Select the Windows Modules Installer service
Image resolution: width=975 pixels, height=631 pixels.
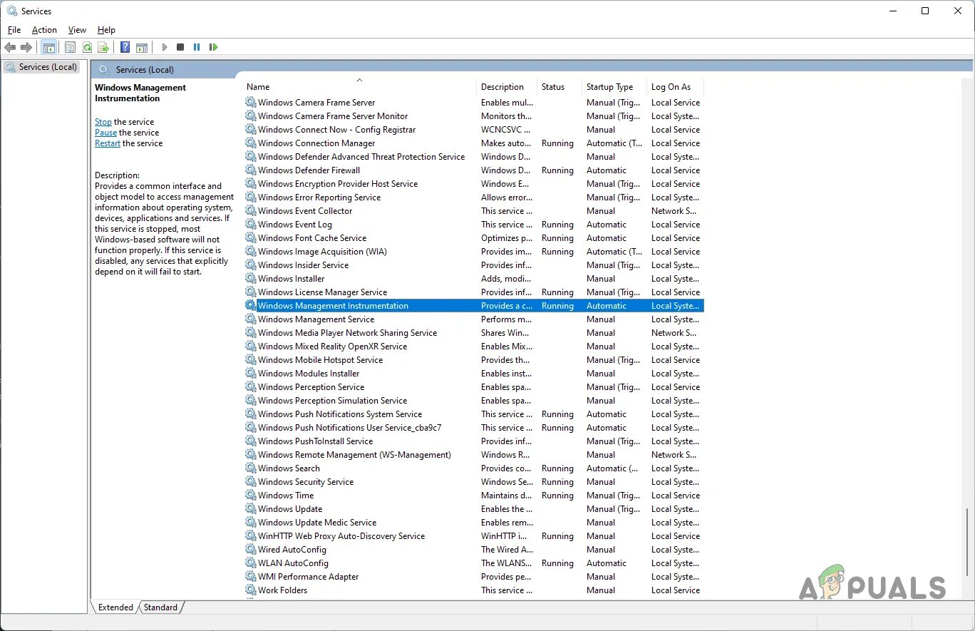click(x=474, y=374)
